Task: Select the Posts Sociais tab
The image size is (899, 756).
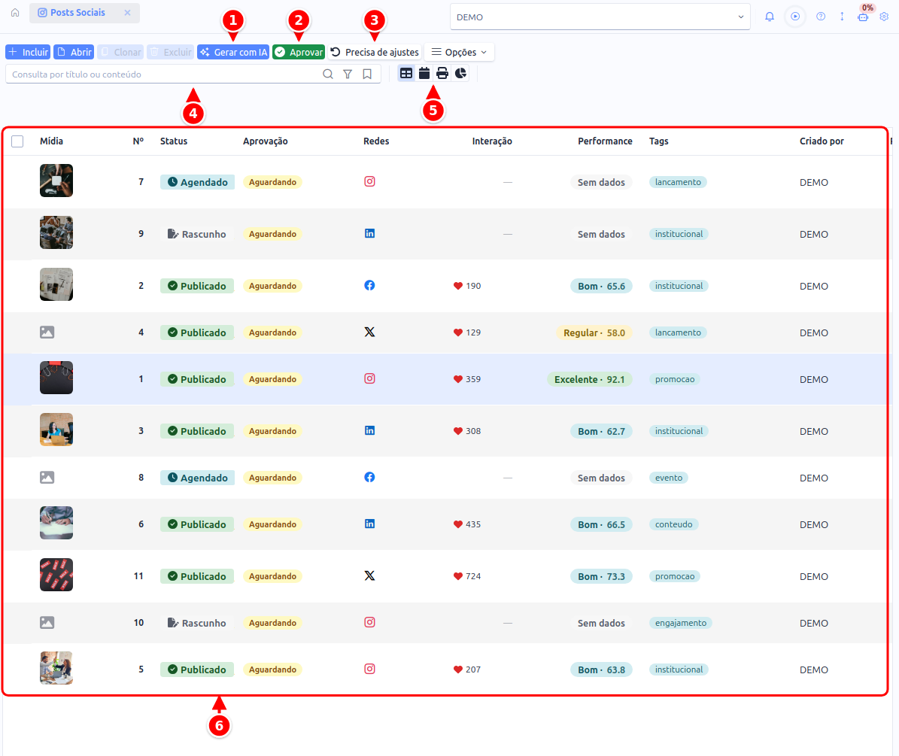Action: 71,13
